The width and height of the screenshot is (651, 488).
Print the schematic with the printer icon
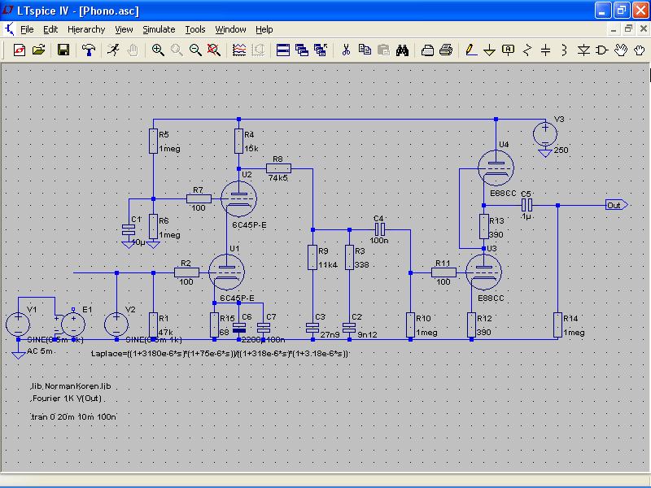(x=446, y=50)
